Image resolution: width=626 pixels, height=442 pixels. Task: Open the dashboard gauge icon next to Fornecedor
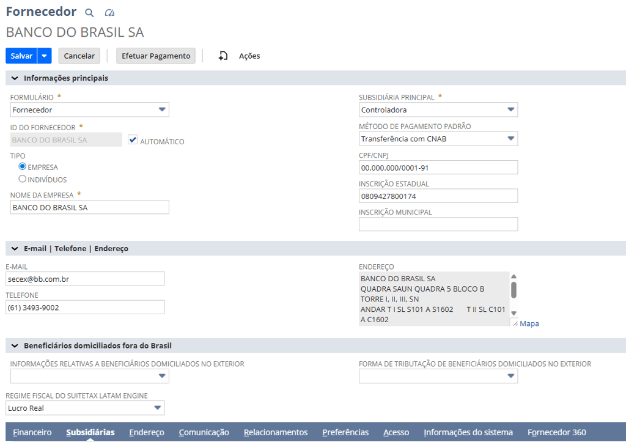coord(109,13)
